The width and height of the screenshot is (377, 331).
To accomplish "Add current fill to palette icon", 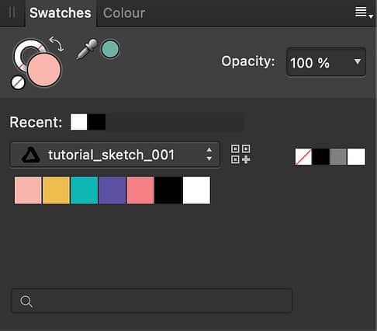I will (240, 154).
